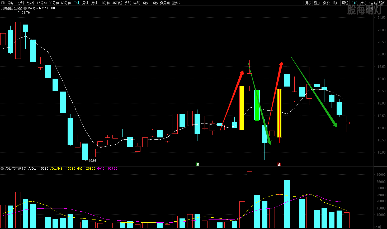This screenshot has height=229, width=387.
Task: Open F10 company information
Action: coord(354,3)
